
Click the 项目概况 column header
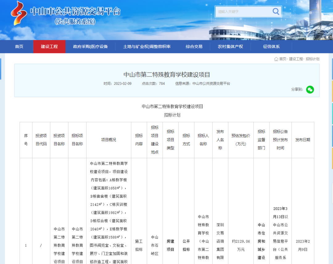109,140
